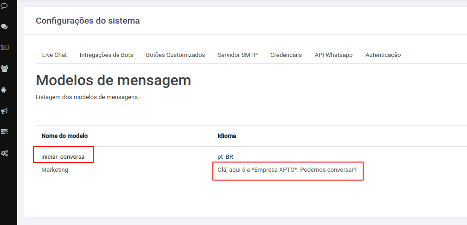
Task: Open the megaphone campaigns icon
Action: (x=4, y=111)
